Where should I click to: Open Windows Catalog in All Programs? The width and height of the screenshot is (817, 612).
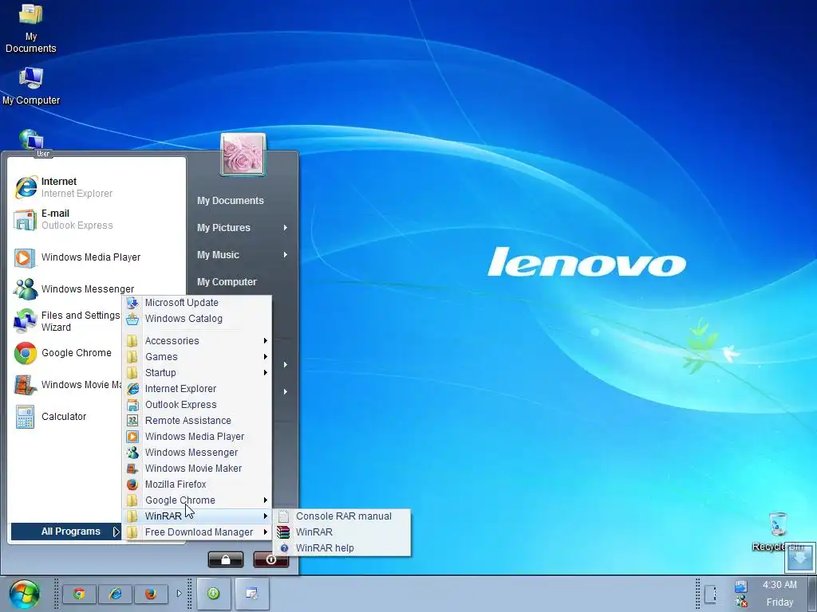[x=197, y=319]
